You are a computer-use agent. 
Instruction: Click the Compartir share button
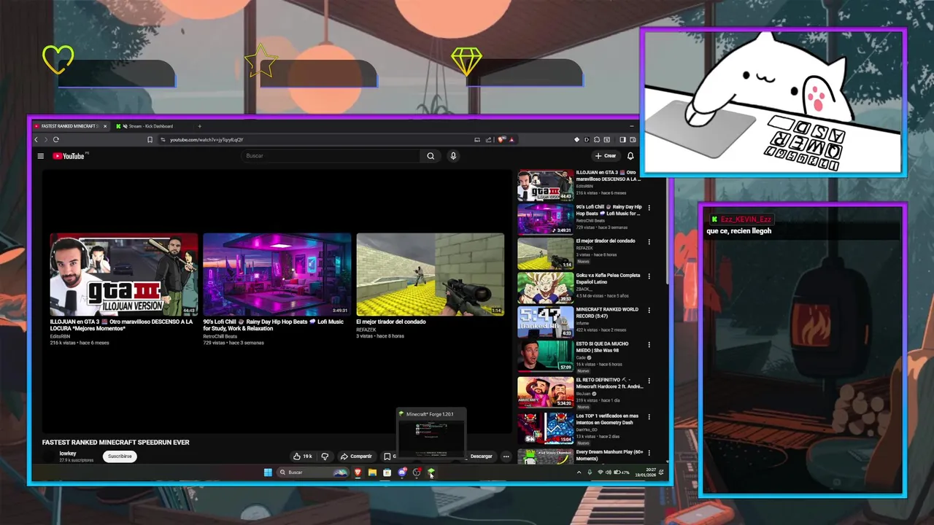click(x=356, y=456)
